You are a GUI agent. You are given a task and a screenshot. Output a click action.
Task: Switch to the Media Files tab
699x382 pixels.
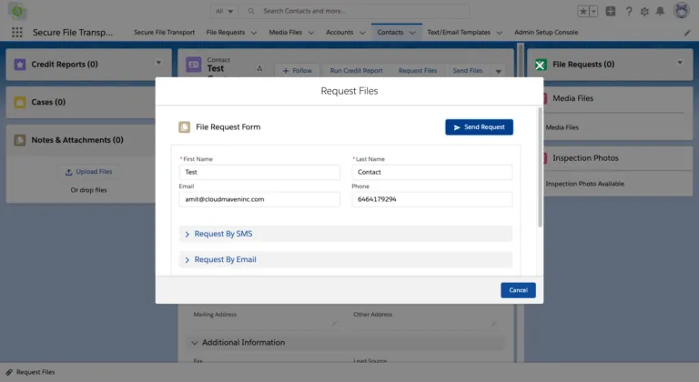[x=285, y=33]
